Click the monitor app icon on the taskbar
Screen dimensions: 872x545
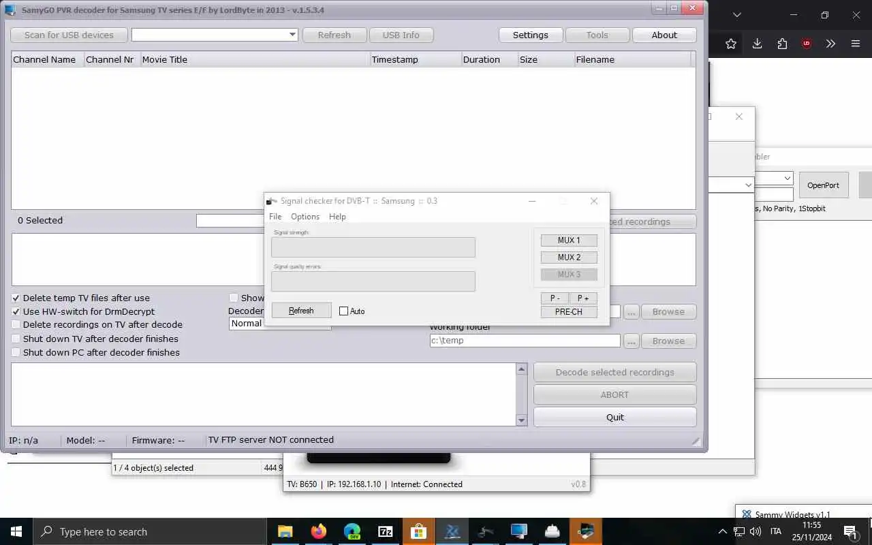click(519, 531)
